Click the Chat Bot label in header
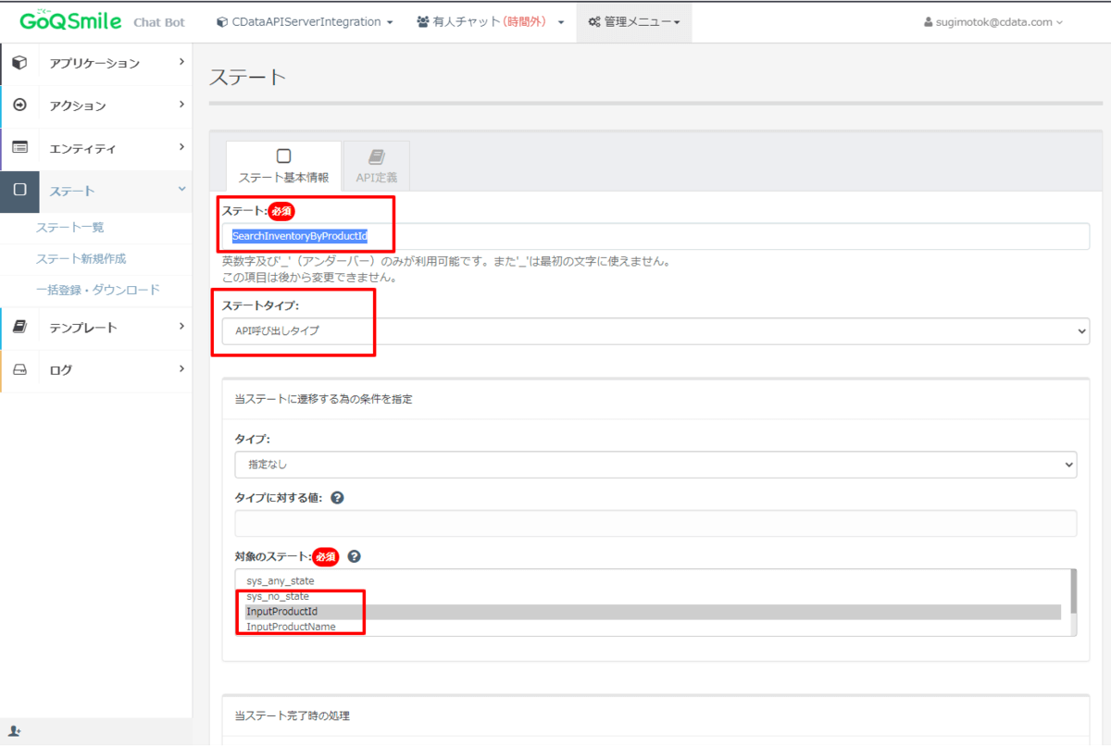This screenshot has height=746, width=1111. 159,22
